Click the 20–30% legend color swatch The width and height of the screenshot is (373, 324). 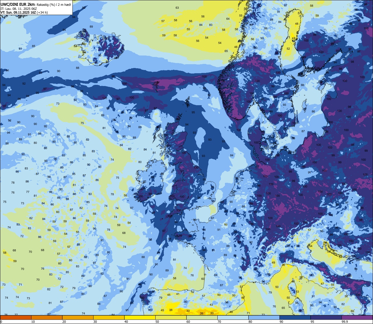pos(78,317)
